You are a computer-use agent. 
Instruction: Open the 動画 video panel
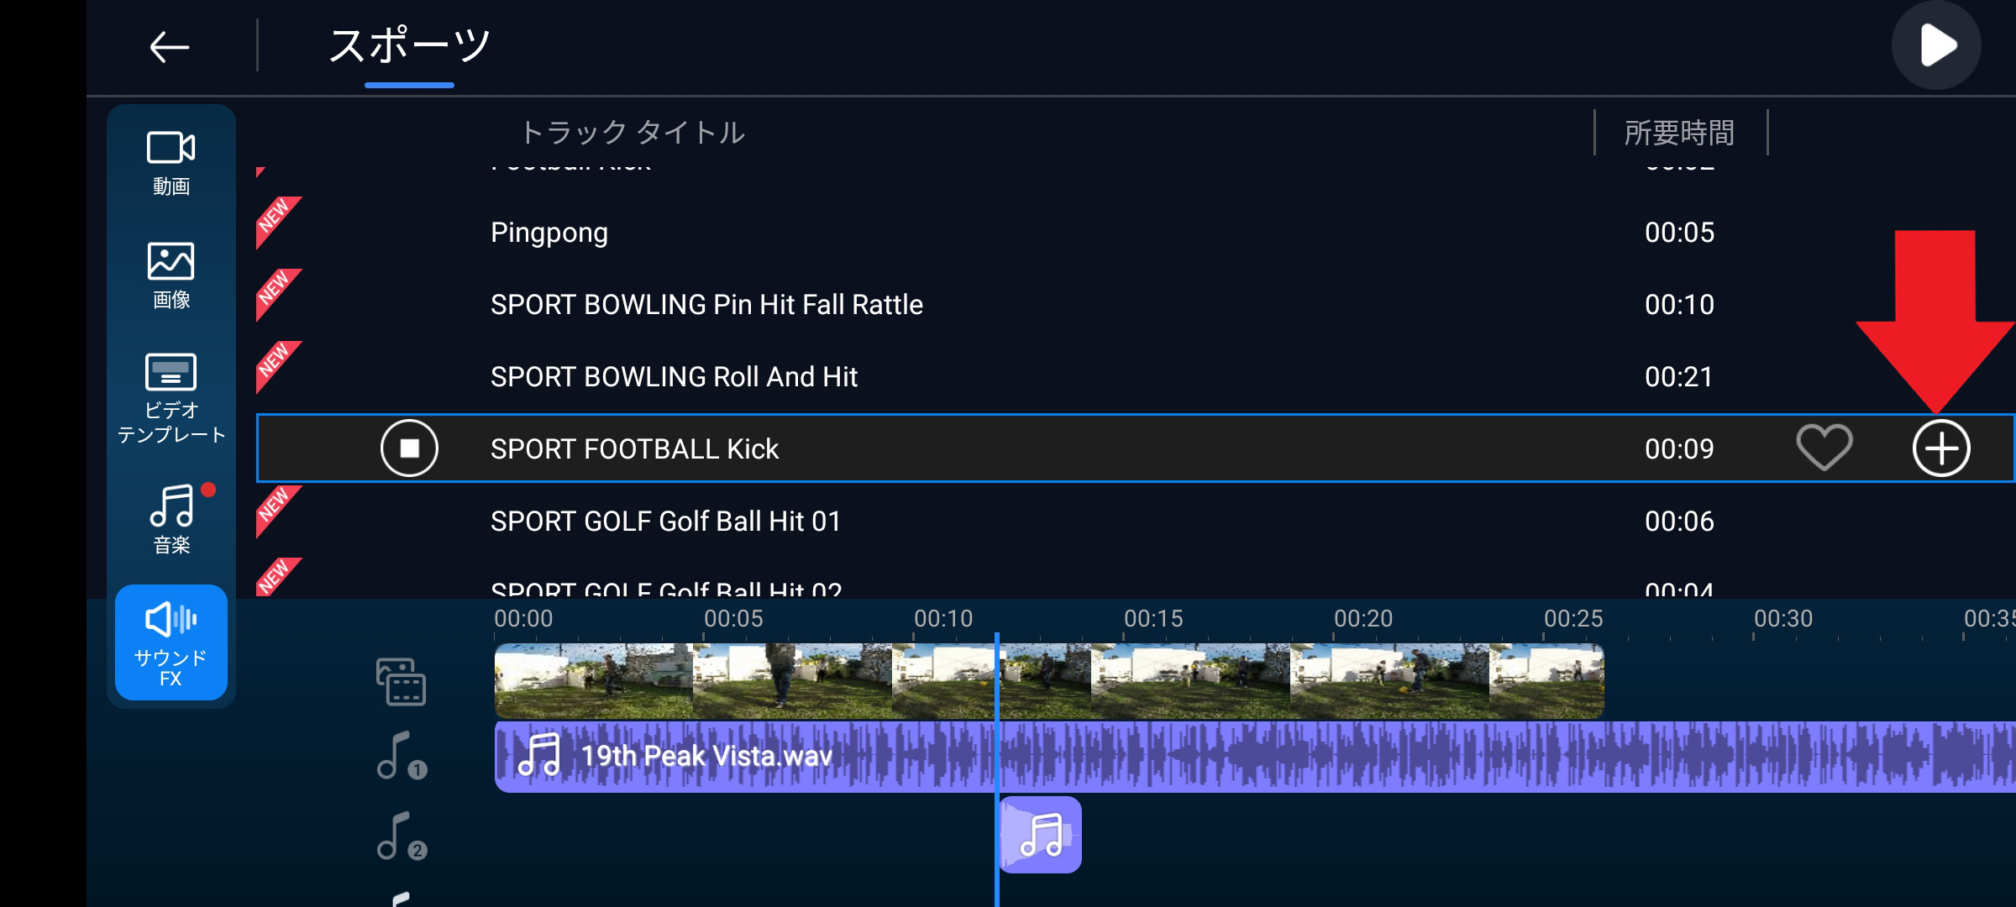[171, 163]
